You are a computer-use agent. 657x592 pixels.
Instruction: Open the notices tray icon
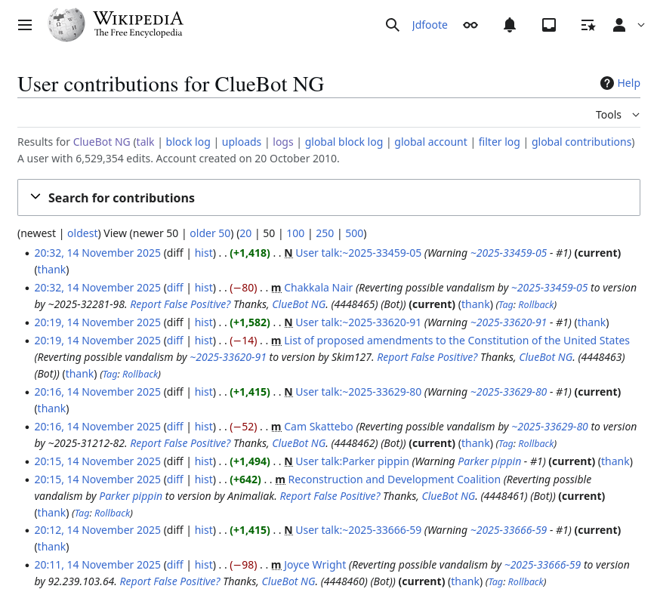click(x=549, y=25)
